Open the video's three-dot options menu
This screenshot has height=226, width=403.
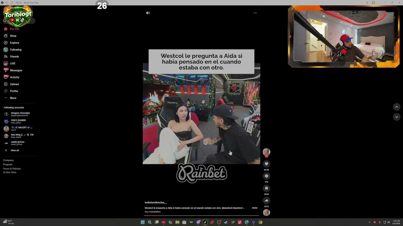(255, 13)
